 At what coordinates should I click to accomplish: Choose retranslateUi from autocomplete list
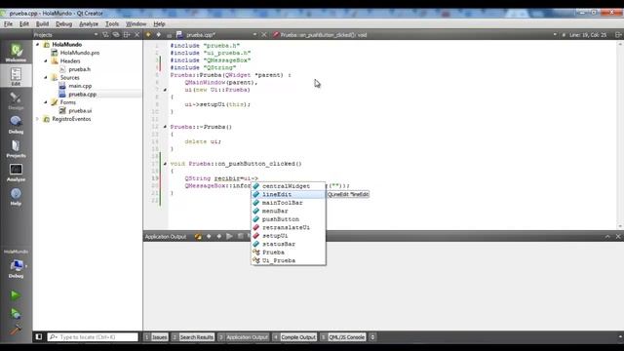click(289, 227)
